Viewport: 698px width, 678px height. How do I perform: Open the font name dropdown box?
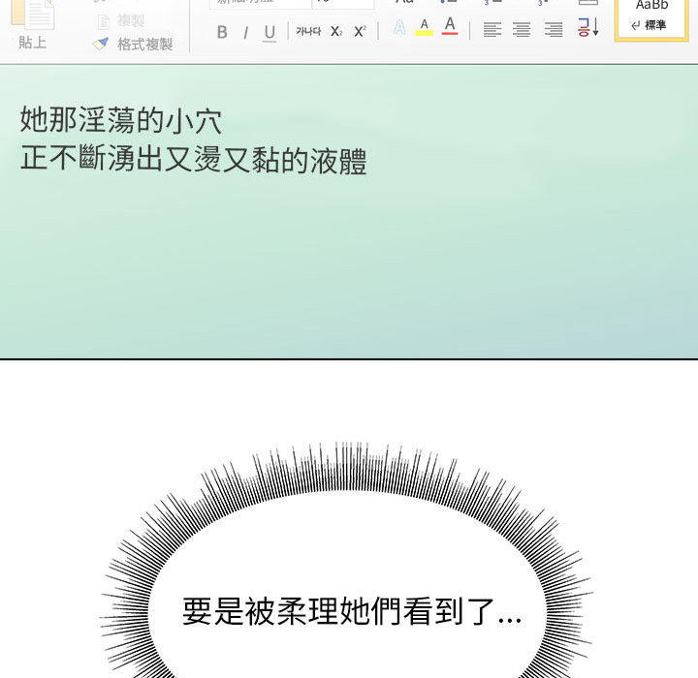click(259, 4)
